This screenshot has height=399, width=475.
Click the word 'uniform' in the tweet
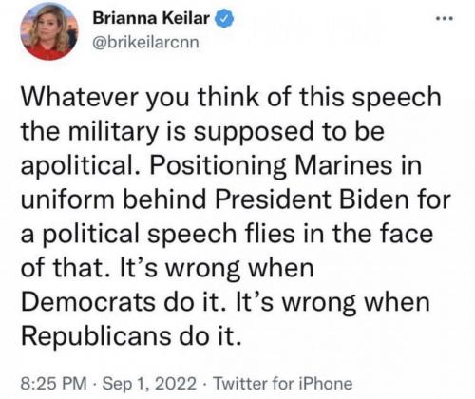click(67, 199)
